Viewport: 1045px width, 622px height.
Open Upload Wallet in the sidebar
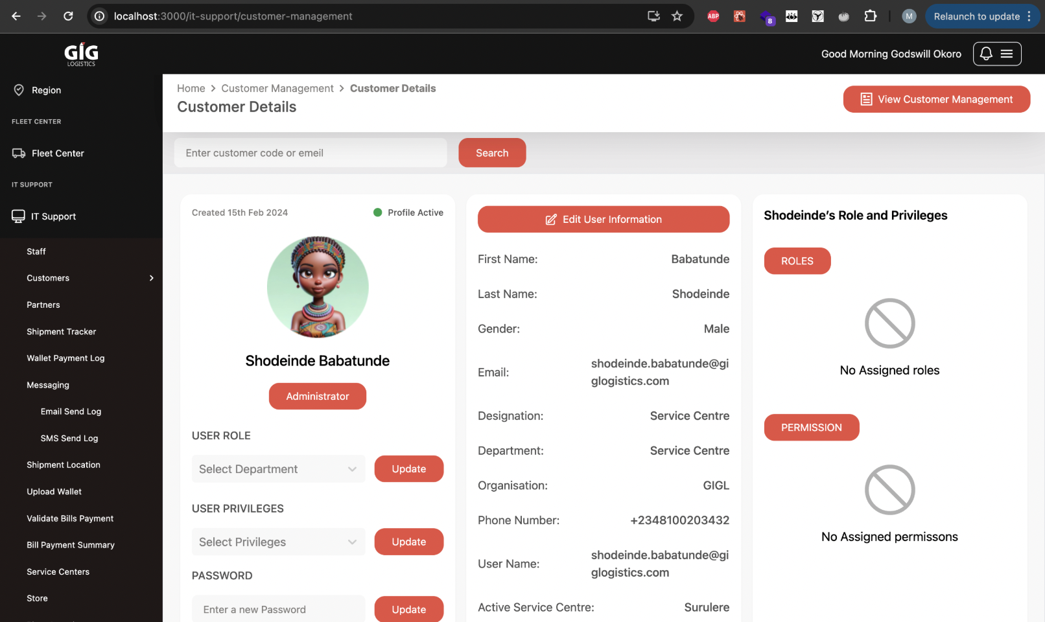54,492
